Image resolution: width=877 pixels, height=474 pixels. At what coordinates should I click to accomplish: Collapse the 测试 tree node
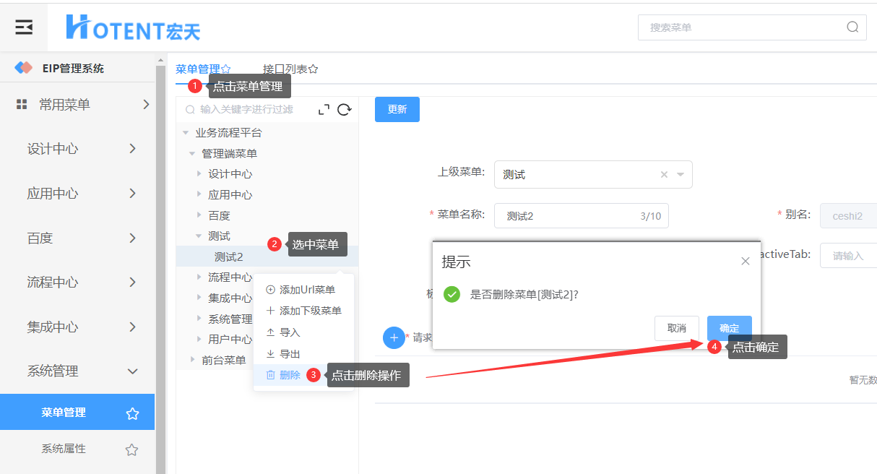(x=199, y=236)
